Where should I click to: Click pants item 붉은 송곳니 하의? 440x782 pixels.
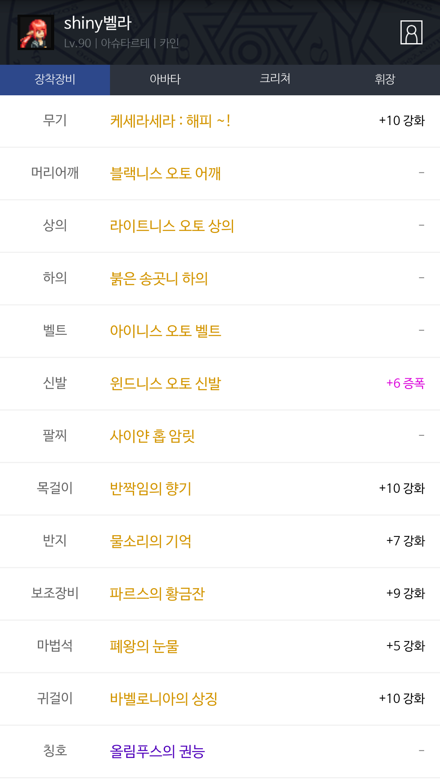(x=159, y=279)
